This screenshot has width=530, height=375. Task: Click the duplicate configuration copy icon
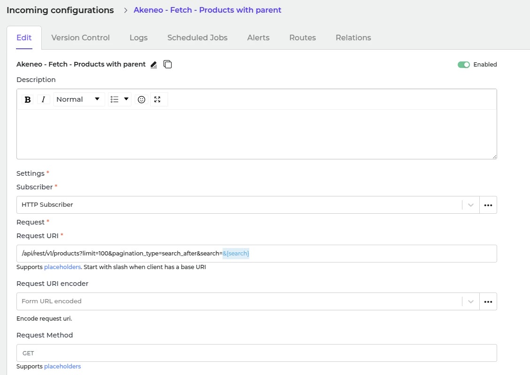click(x=168, y=64)
